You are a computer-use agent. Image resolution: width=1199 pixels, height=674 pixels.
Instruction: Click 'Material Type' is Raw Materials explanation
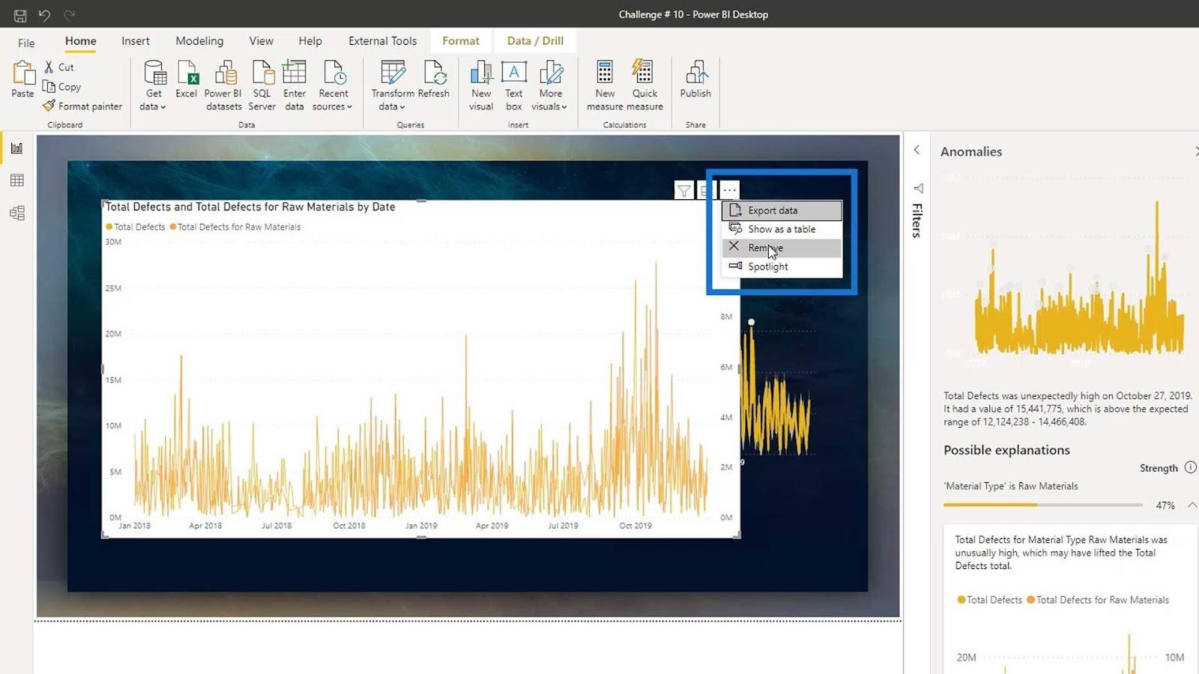coord(1011,486)
